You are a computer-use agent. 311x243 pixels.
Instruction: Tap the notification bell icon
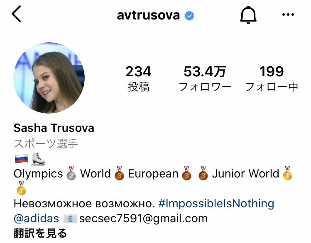point(248,15)
